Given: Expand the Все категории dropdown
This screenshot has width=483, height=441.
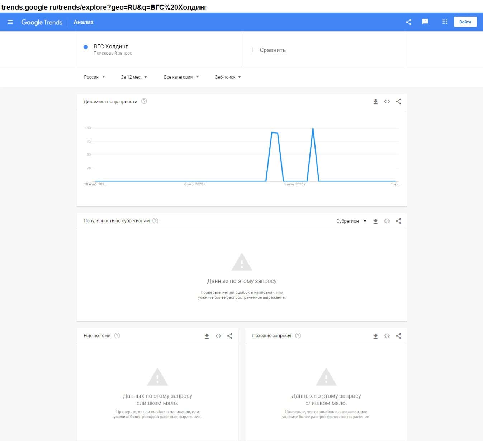Looking at the screenshot, I should pyautogui.click(x=181, y=77).
